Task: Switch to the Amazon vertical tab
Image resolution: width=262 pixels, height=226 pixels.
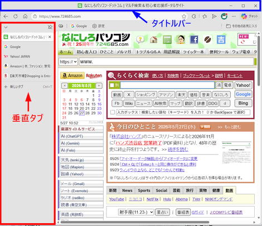Action: coord(27,66)
